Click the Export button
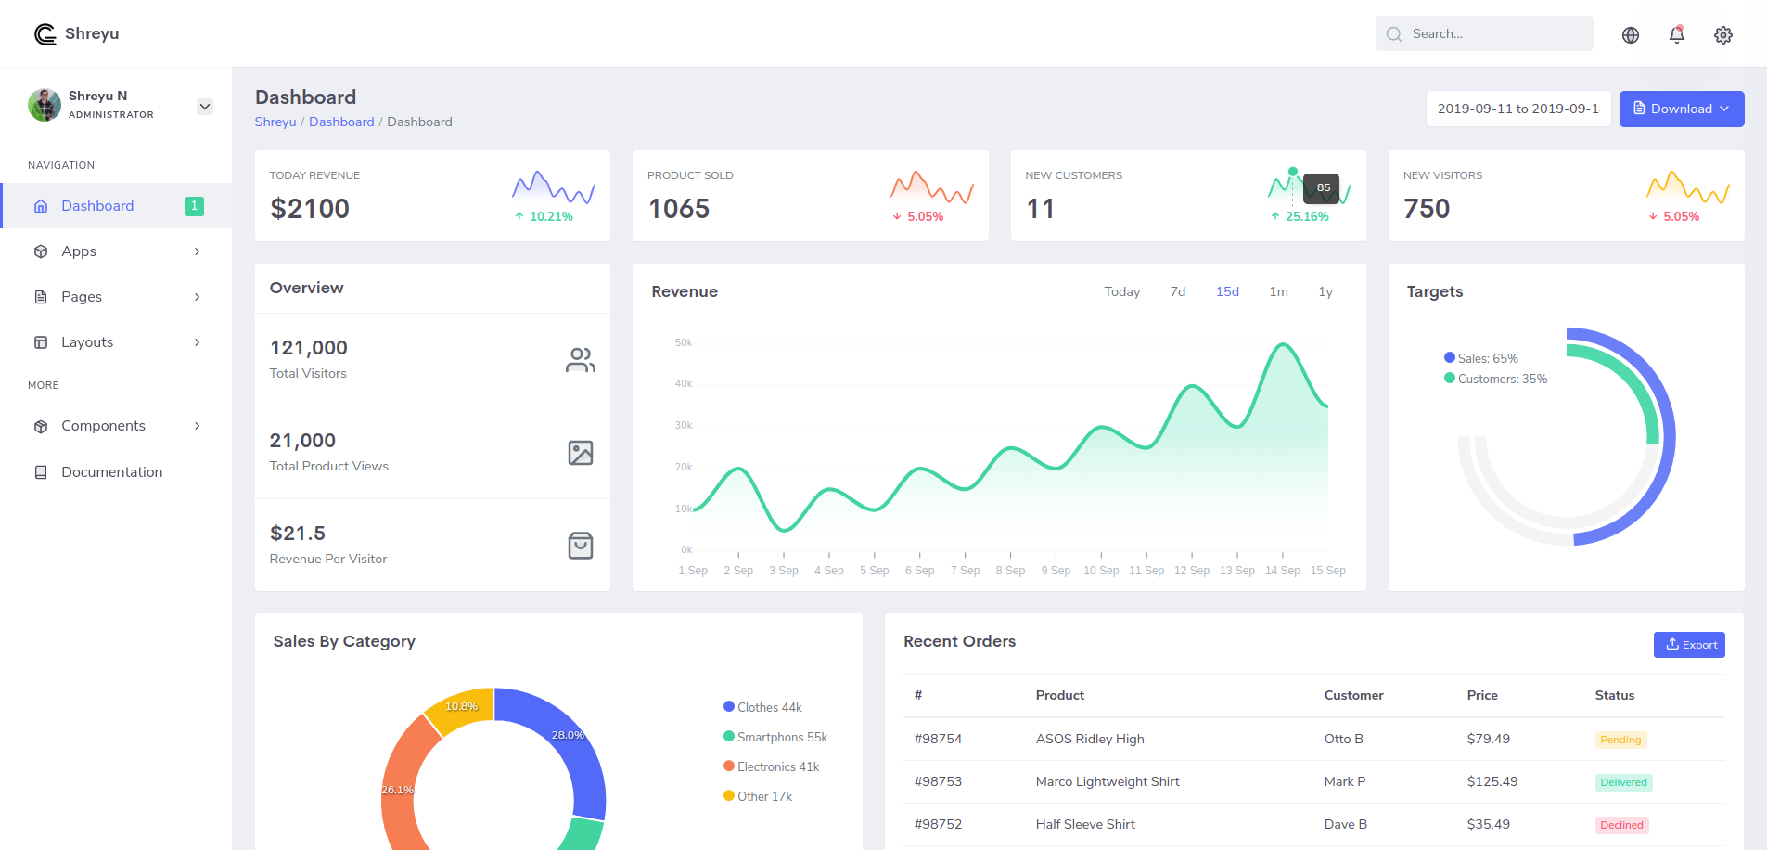Screen dimensions: 1767x850 [1689, 645]
